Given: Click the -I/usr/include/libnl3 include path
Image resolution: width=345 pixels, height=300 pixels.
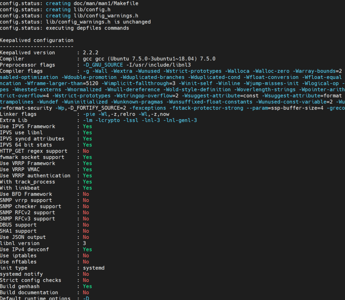Looking at the screenshot, I should pyautogui.click(x=158, y=65).
